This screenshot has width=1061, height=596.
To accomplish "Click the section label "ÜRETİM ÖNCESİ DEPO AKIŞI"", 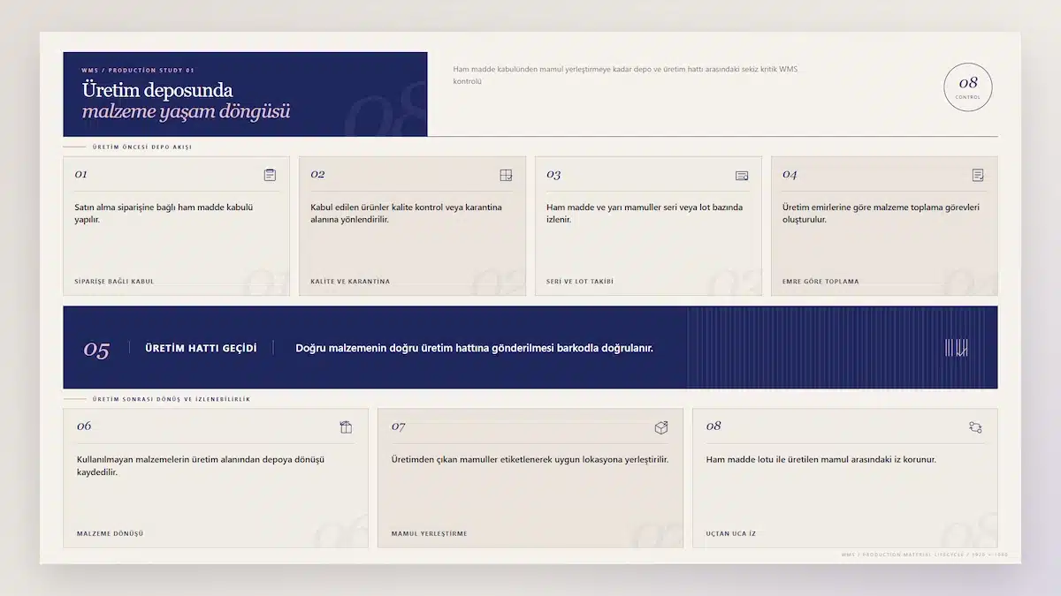I will pos(141,147).
